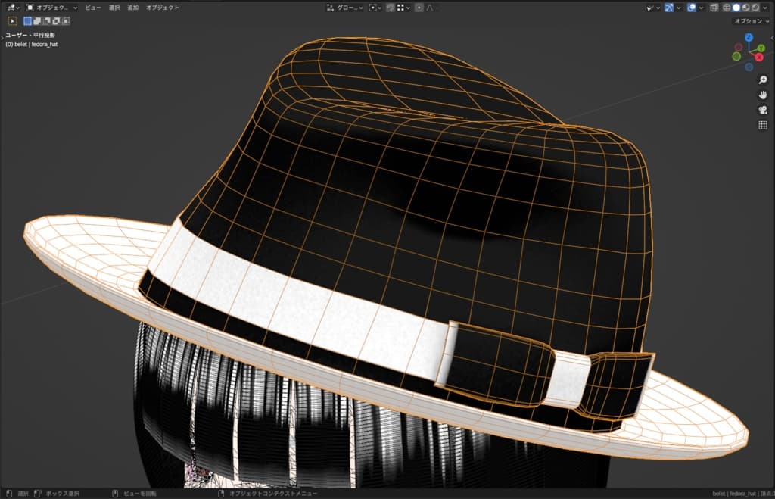Image resolution: width=775 pixels, height=499 pixels.
Task: Toggle snapping magnet icon
Action: tap(391, 8)
